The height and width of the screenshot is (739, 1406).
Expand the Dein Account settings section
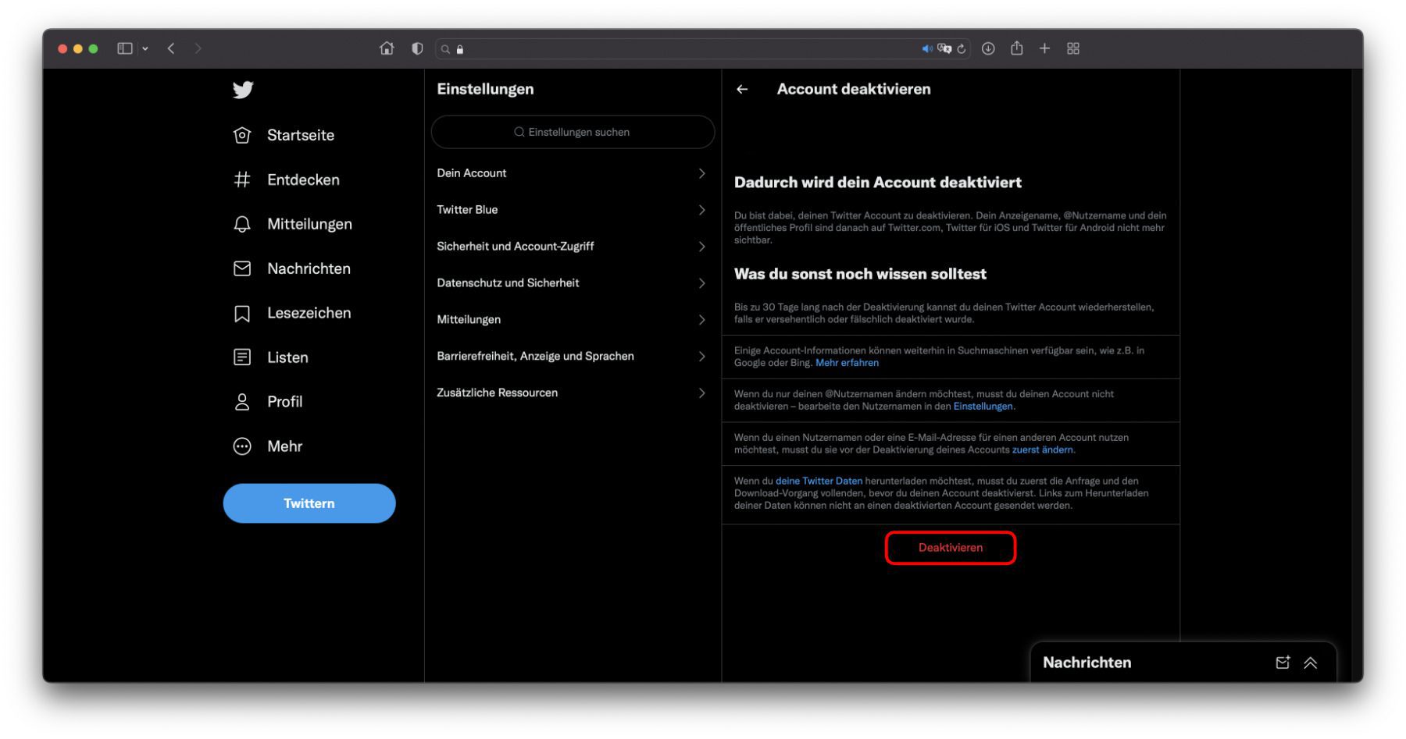[x=571, y=173]
